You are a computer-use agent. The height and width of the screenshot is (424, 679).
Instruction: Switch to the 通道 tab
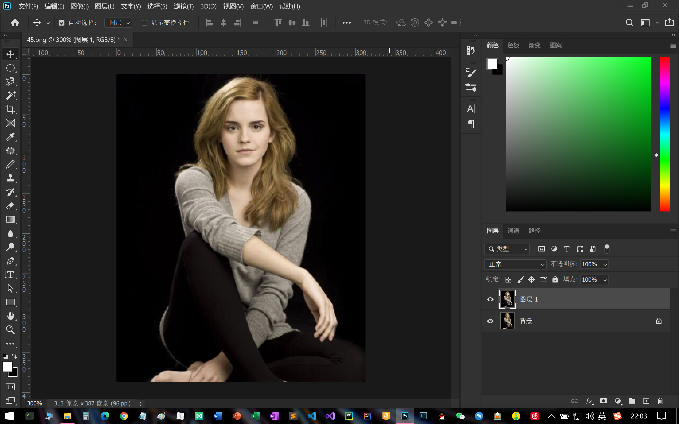tap(513, 231)
